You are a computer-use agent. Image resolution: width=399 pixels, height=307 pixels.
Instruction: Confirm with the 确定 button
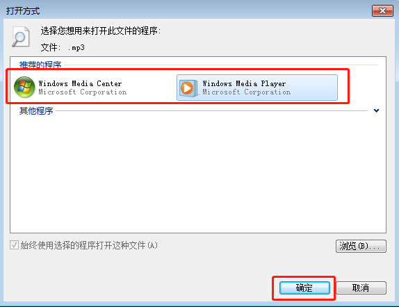coord(304,288)
